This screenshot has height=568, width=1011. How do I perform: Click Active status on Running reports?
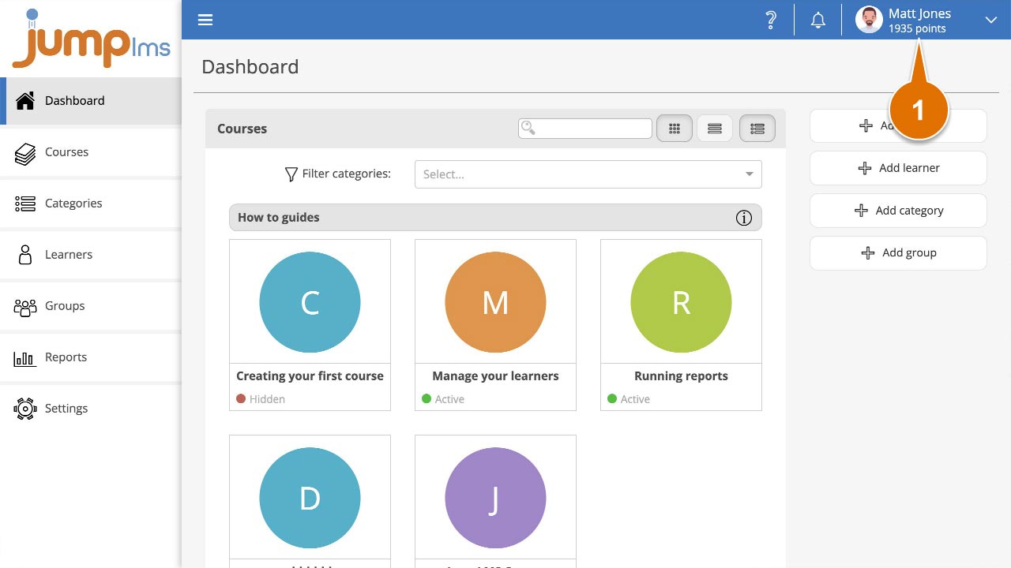click(x=629, y=399)
